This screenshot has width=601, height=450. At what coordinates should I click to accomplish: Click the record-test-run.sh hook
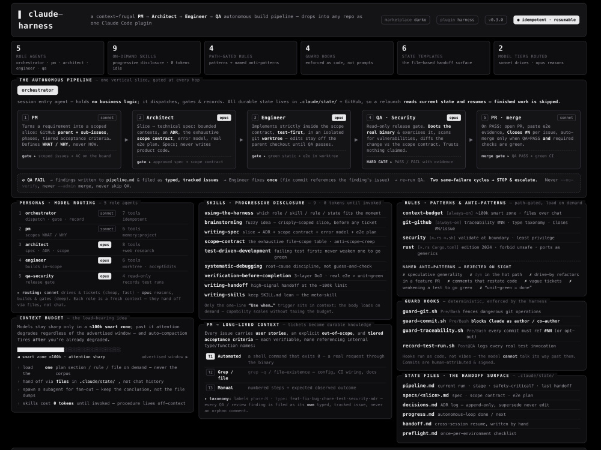click(429, 346)
